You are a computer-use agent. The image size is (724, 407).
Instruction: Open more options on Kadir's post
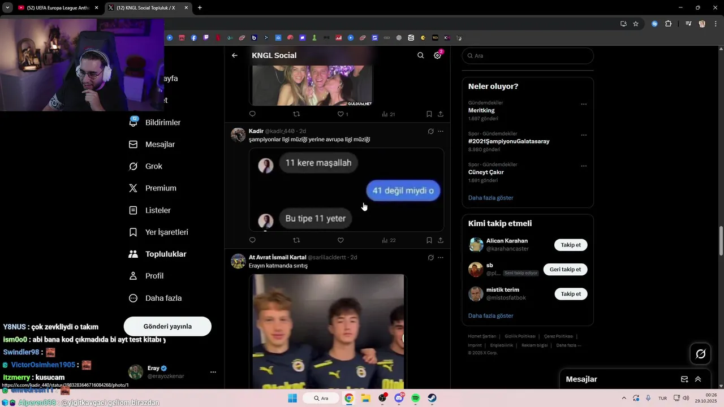pyautogui.click(x=441, y=131)
